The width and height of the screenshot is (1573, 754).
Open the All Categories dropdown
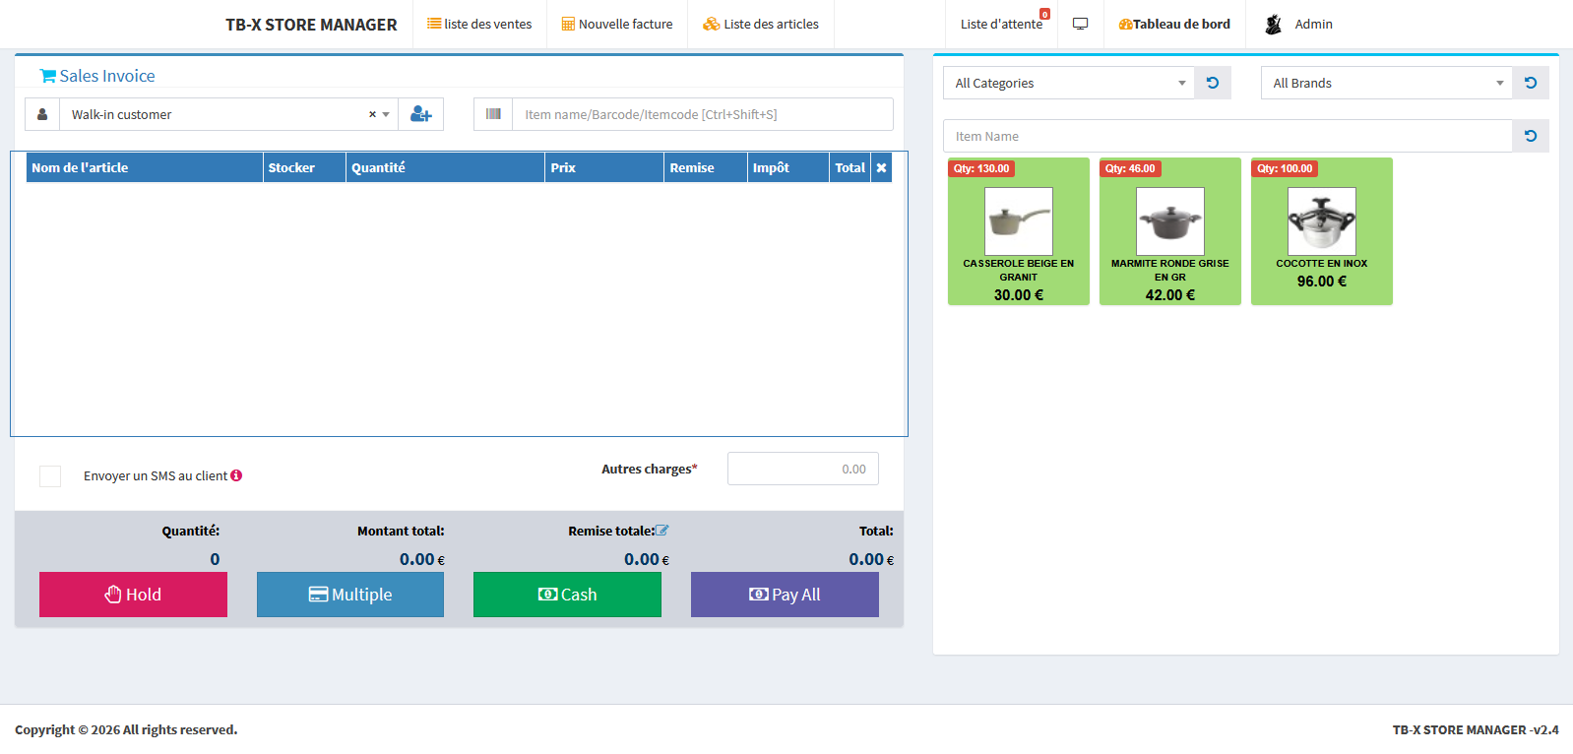(x=1068, y=83)
